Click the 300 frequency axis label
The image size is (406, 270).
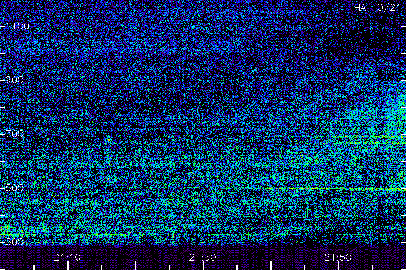tap(14, 242)
